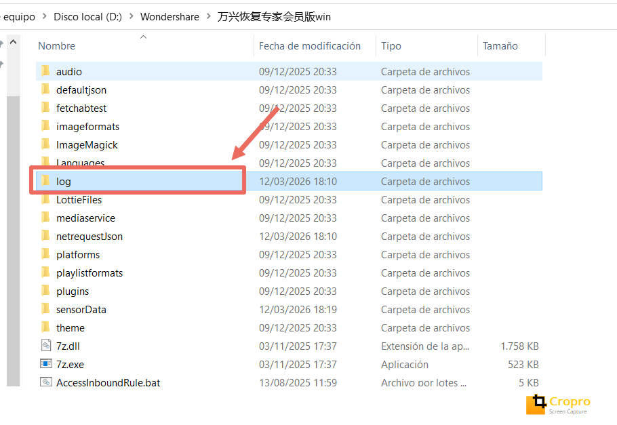Click the platforms folder type text
Screen dimensions: 617x425
tap(425, 255)
